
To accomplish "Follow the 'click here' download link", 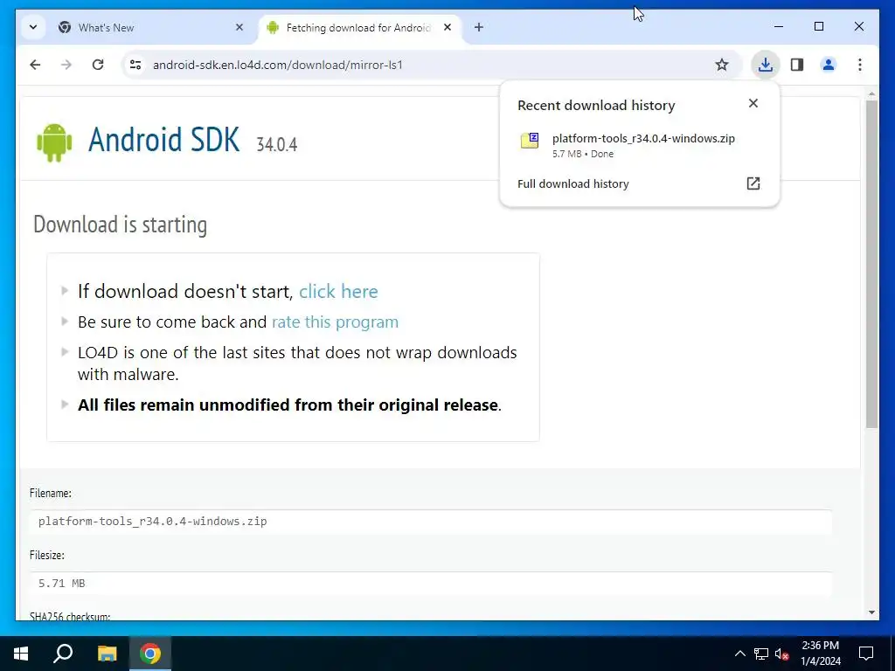I will pos(338,292).
